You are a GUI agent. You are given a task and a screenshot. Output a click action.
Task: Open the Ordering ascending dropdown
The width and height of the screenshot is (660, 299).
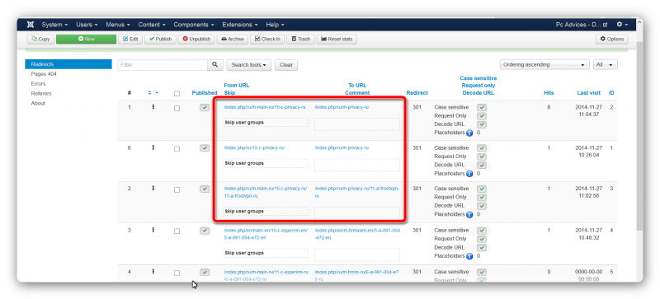coord(544,65)
